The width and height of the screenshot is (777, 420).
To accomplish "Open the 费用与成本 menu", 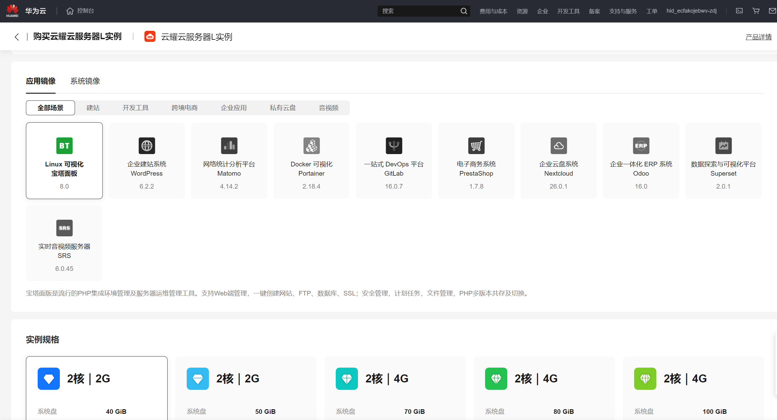I will tap(493, 11).
